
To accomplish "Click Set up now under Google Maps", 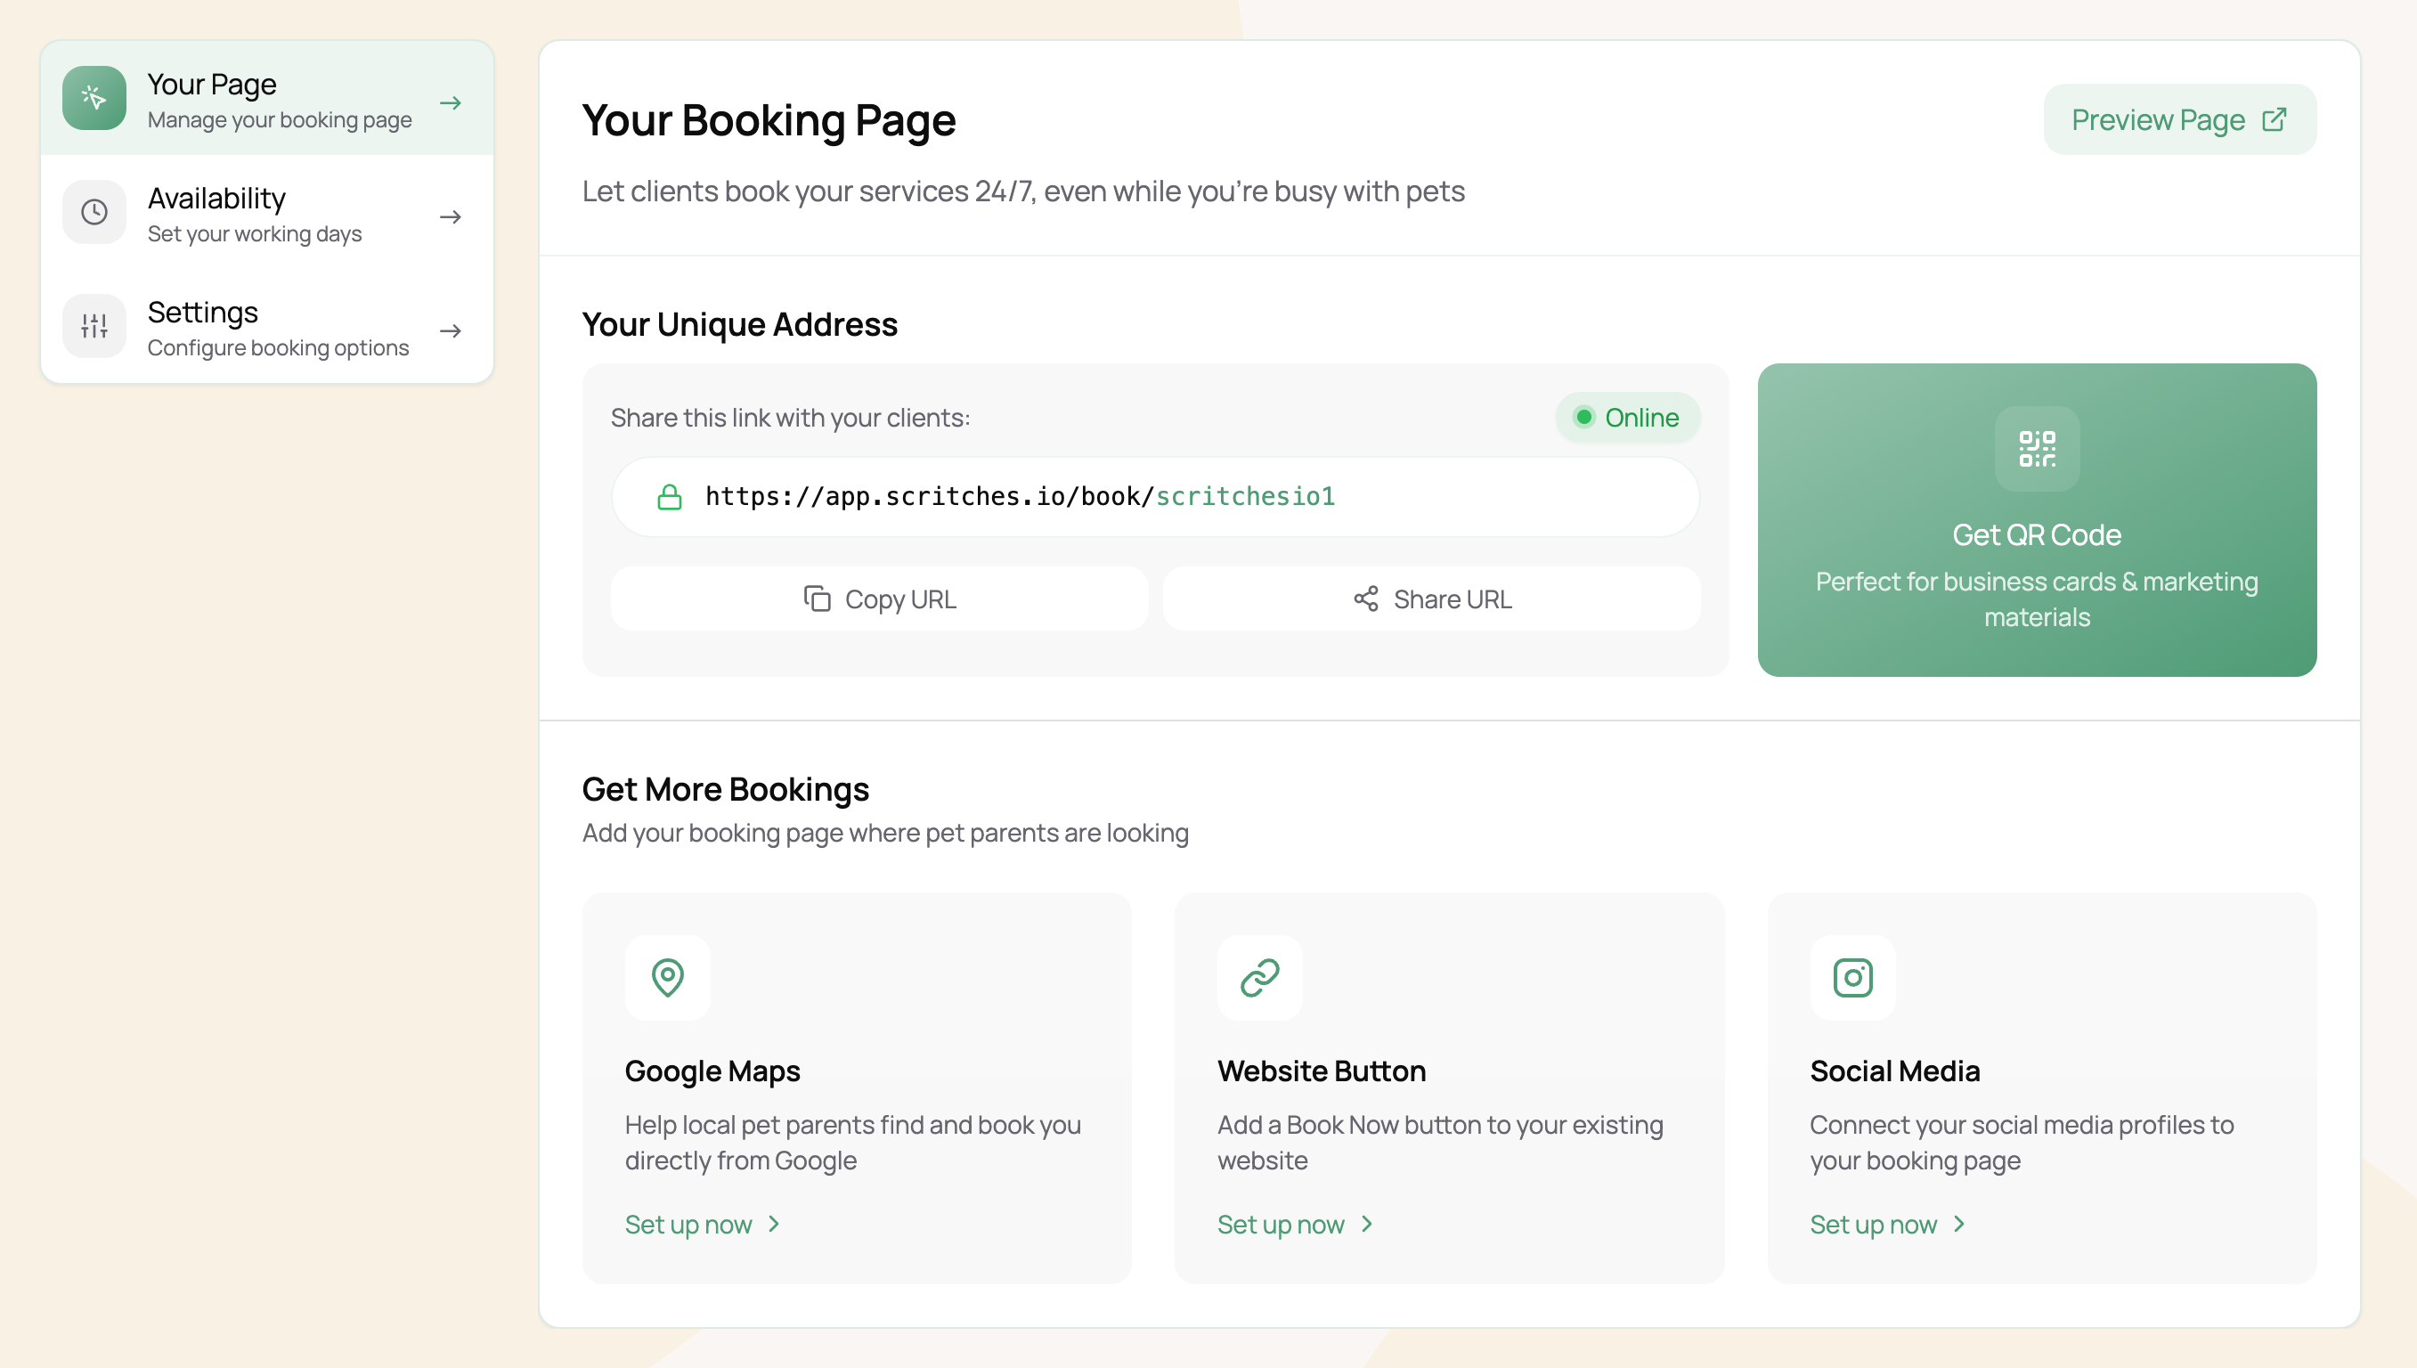I will coord(703,1225).
